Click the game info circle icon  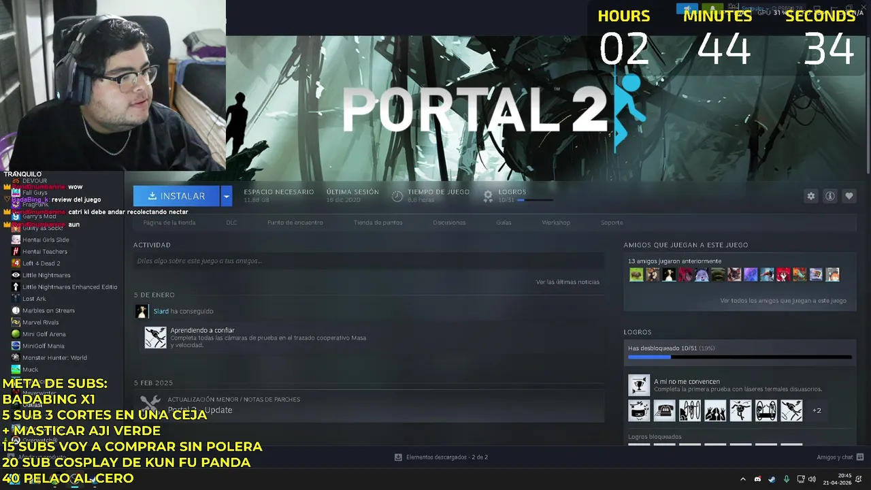pos(830,196)
